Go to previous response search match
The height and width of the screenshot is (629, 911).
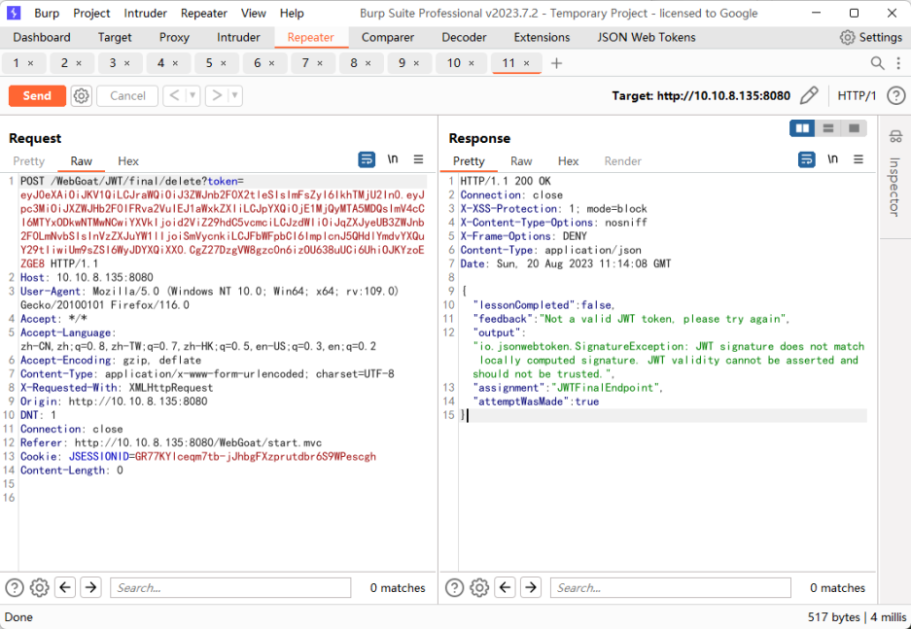tap(505, 588)
